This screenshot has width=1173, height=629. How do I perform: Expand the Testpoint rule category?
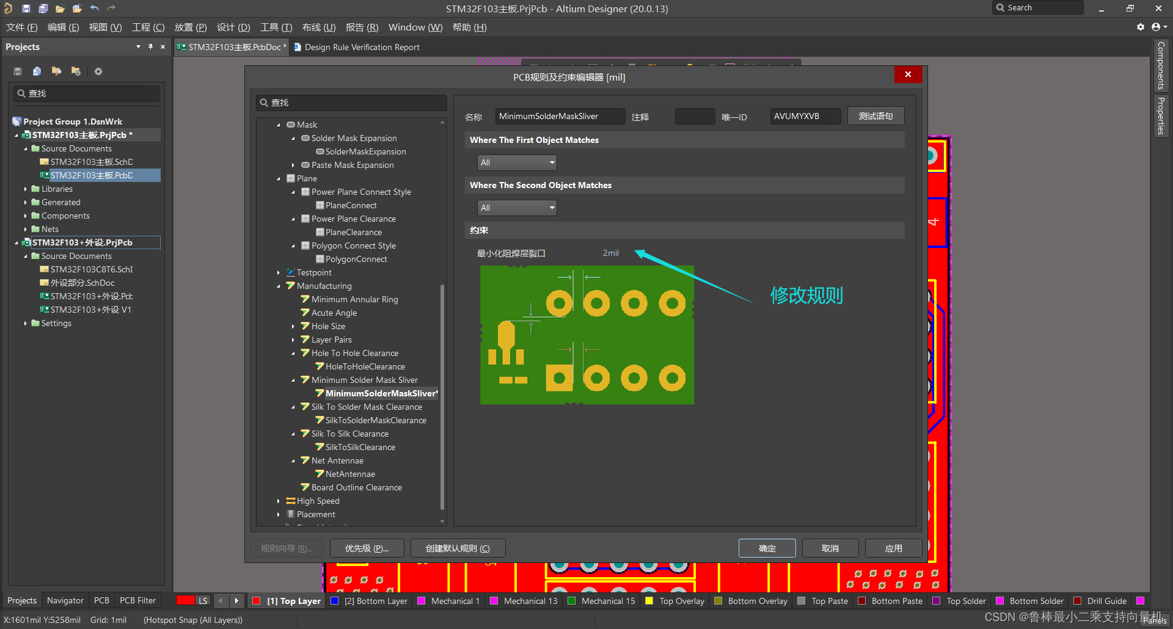click(279, 272)
